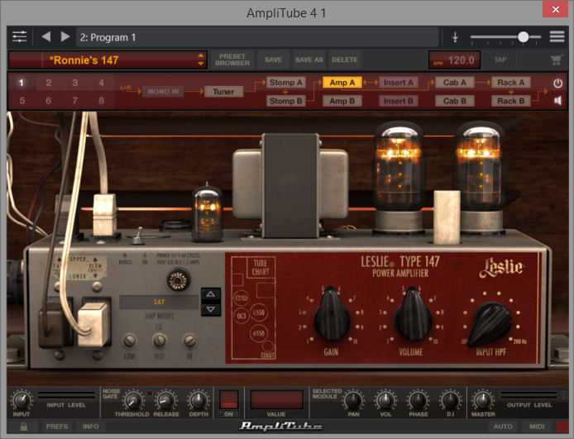This screenshot has width=574, height=439.
Task: Click the download arrow icon
Action: coord(455,37)
